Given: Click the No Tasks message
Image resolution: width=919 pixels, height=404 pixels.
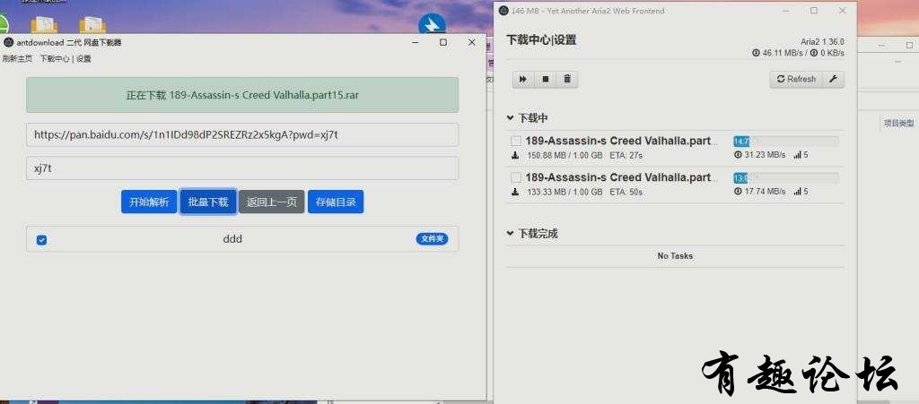Looking at the screenshot, I should (675, 256).
